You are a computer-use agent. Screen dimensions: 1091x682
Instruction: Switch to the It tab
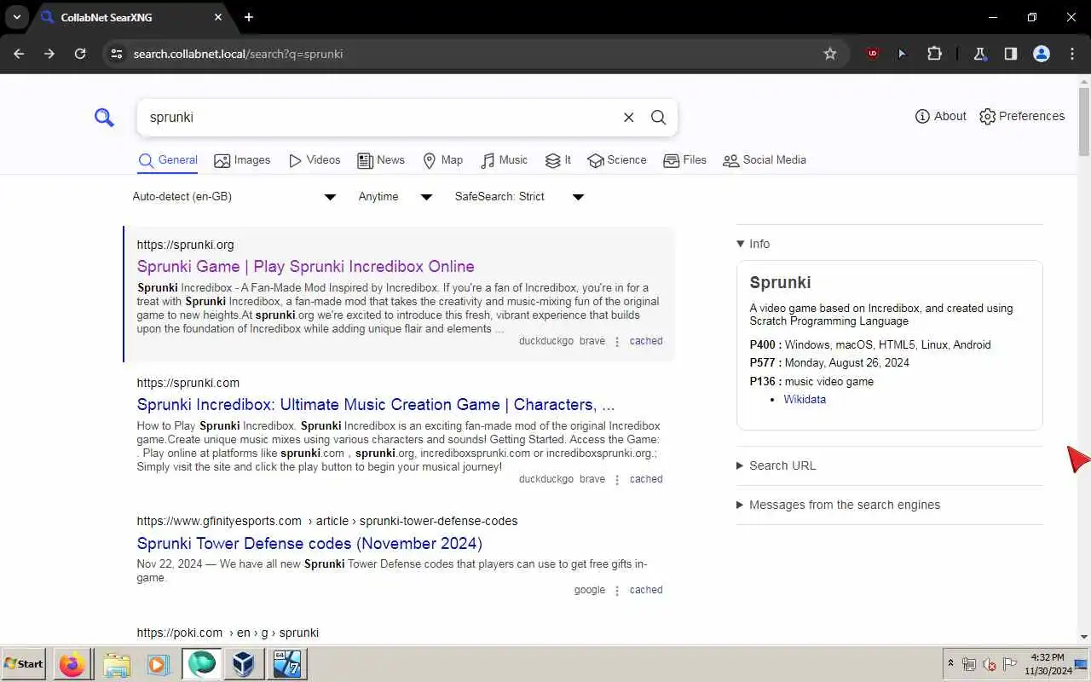[558, 160]
